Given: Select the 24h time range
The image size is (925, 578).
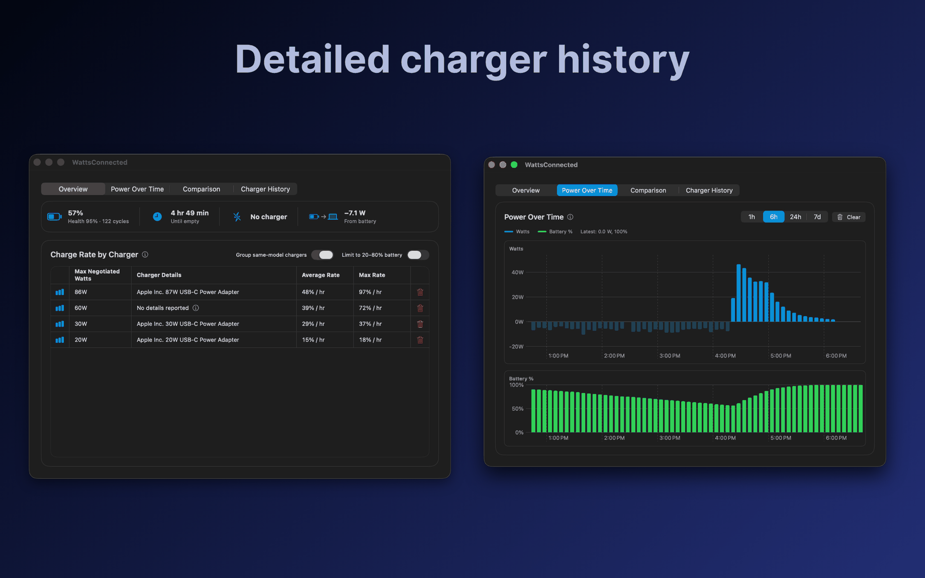Looking at the screenshot, I should pyautogui.click(x=795, y=217).
